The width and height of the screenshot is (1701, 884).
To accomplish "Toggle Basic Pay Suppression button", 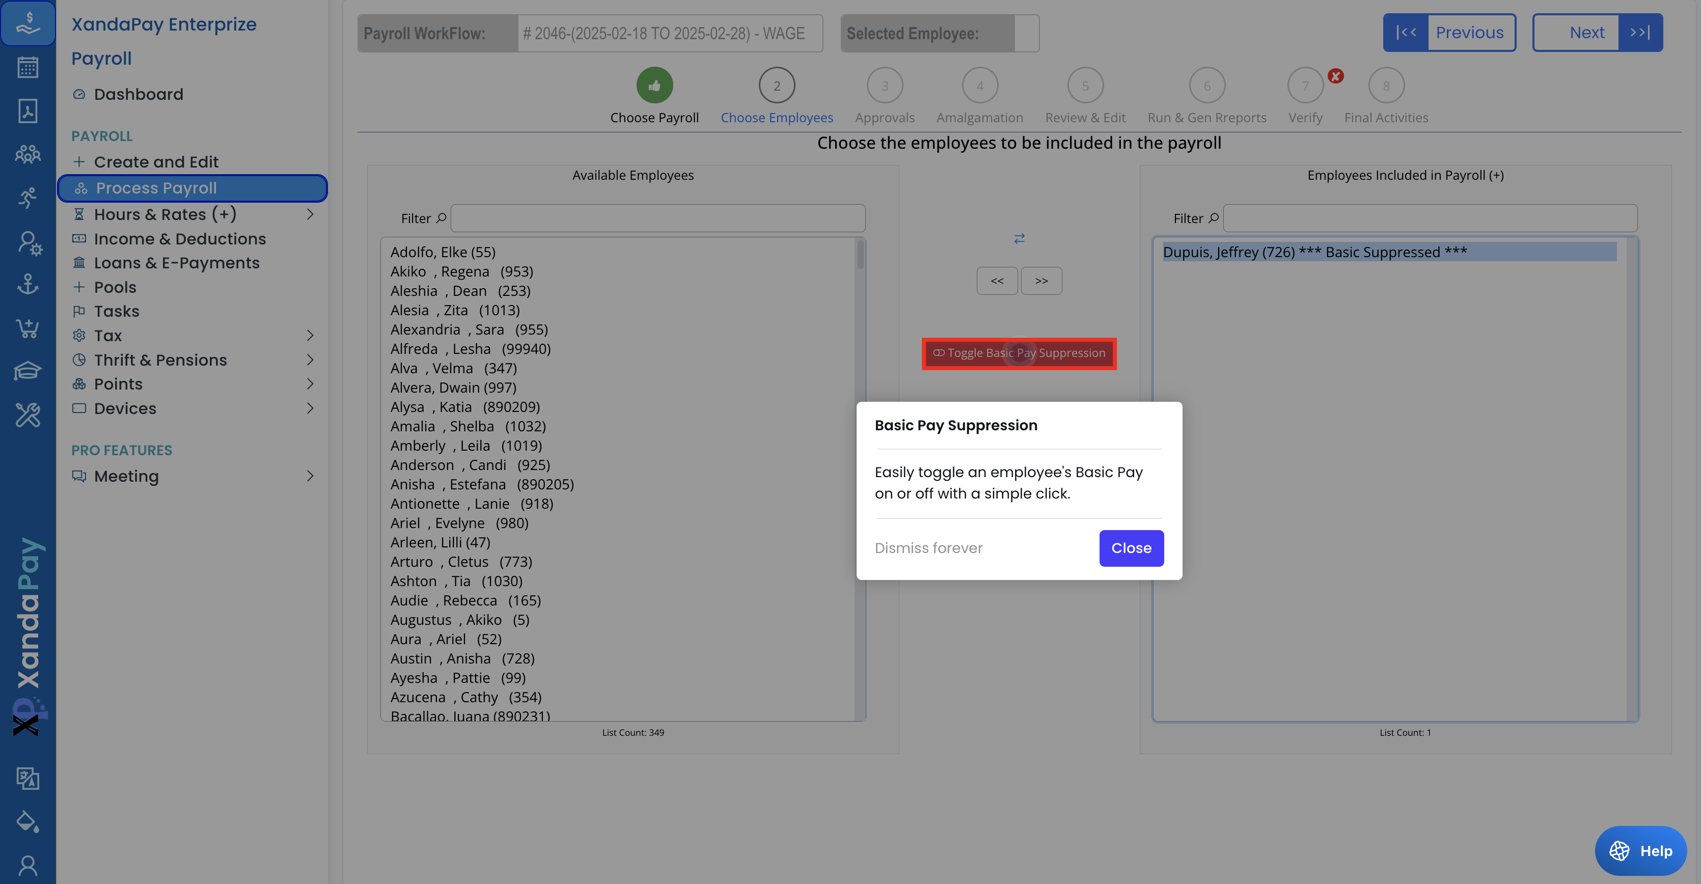I will [1019, 353].
